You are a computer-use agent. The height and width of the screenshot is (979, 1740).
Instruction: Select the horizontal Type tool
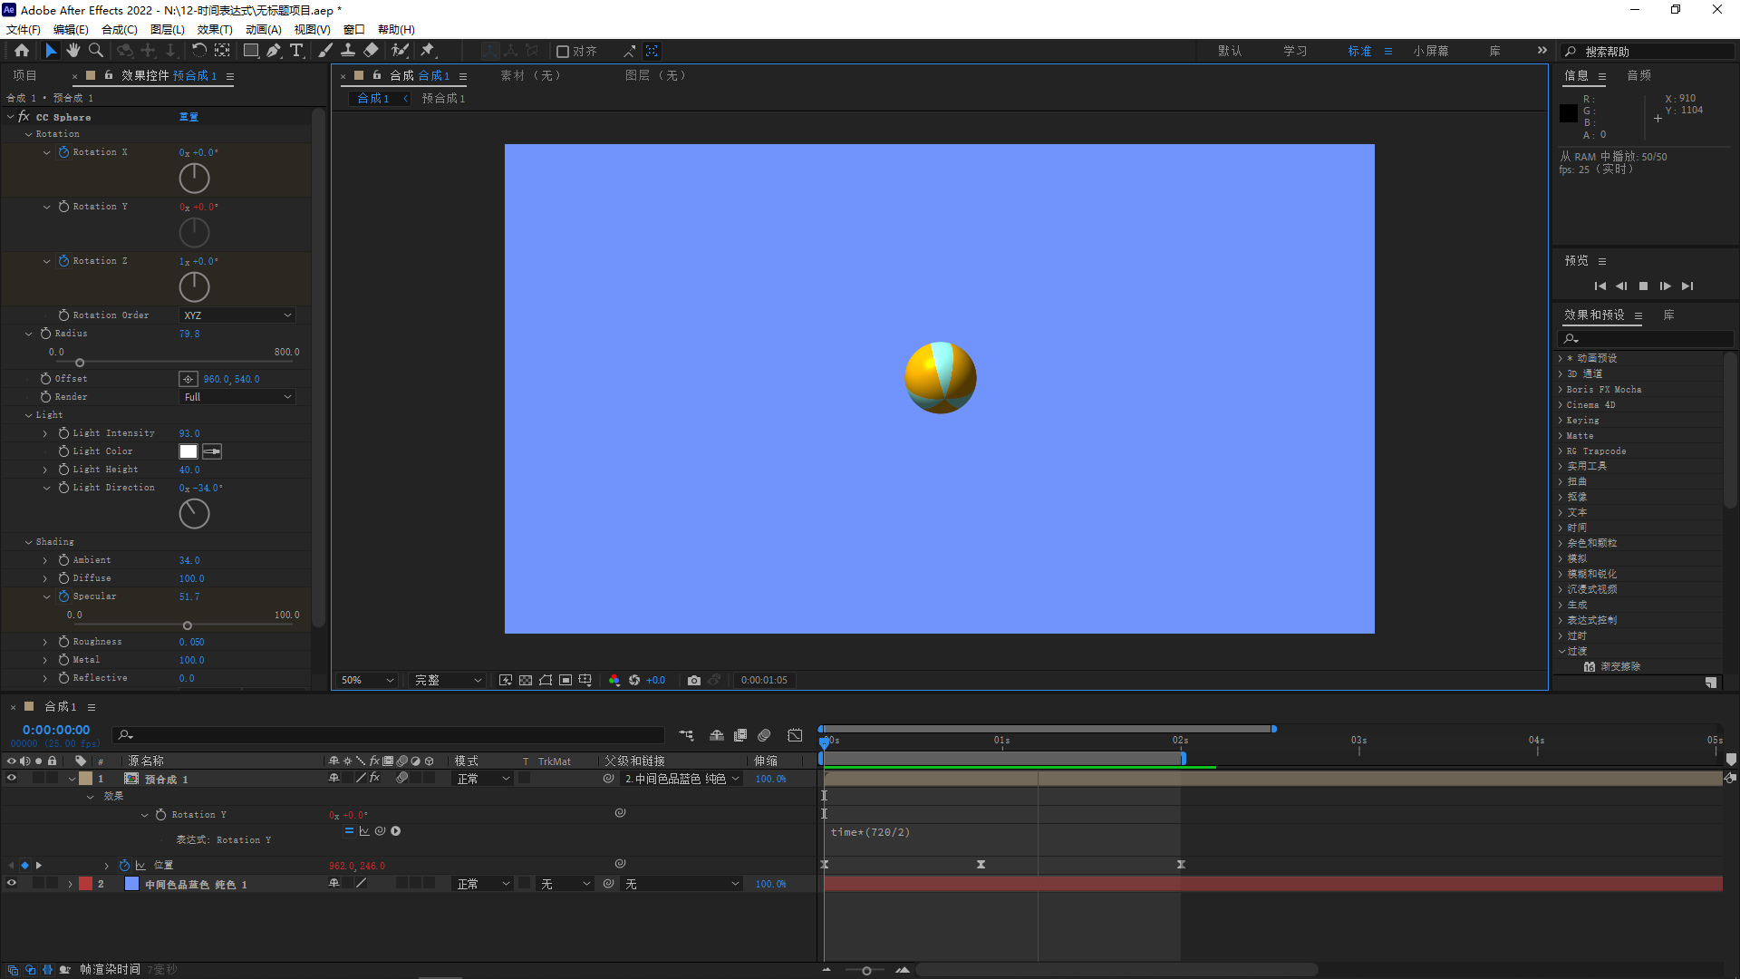tap(296, 51)
